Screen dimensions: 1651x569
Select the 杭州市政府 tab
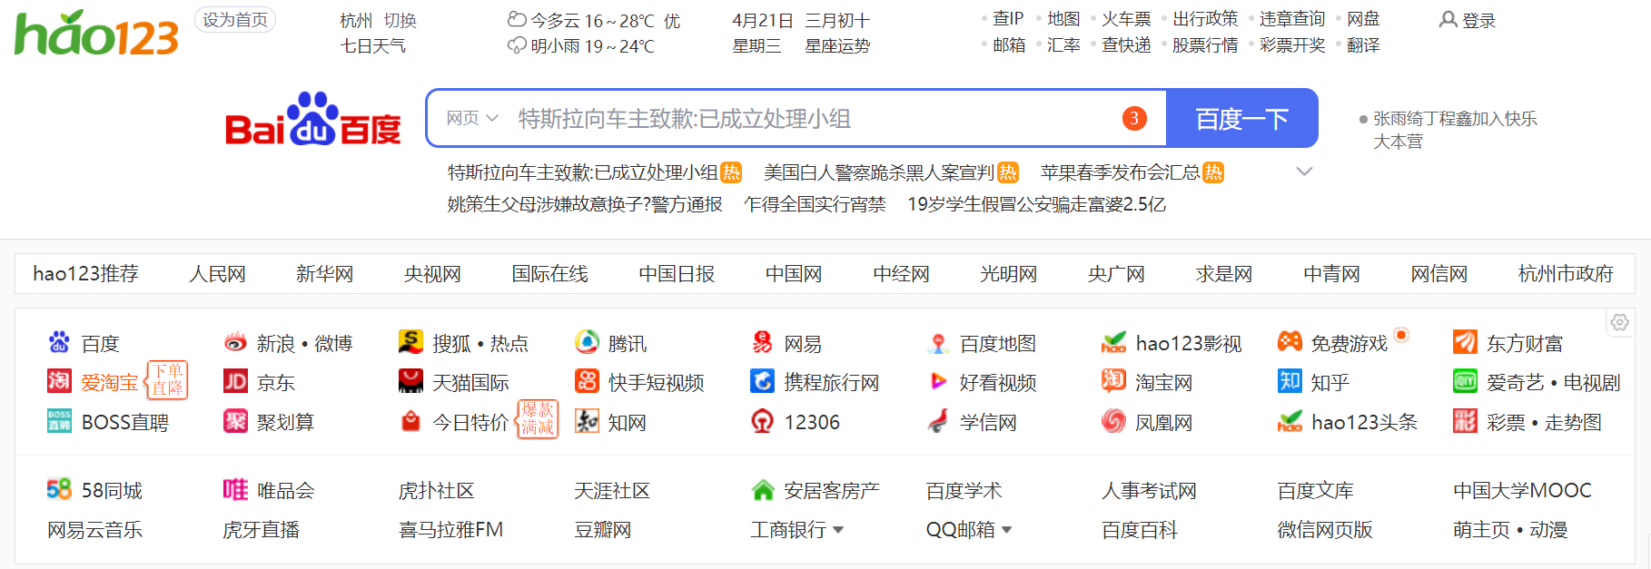pos(1566,273)
